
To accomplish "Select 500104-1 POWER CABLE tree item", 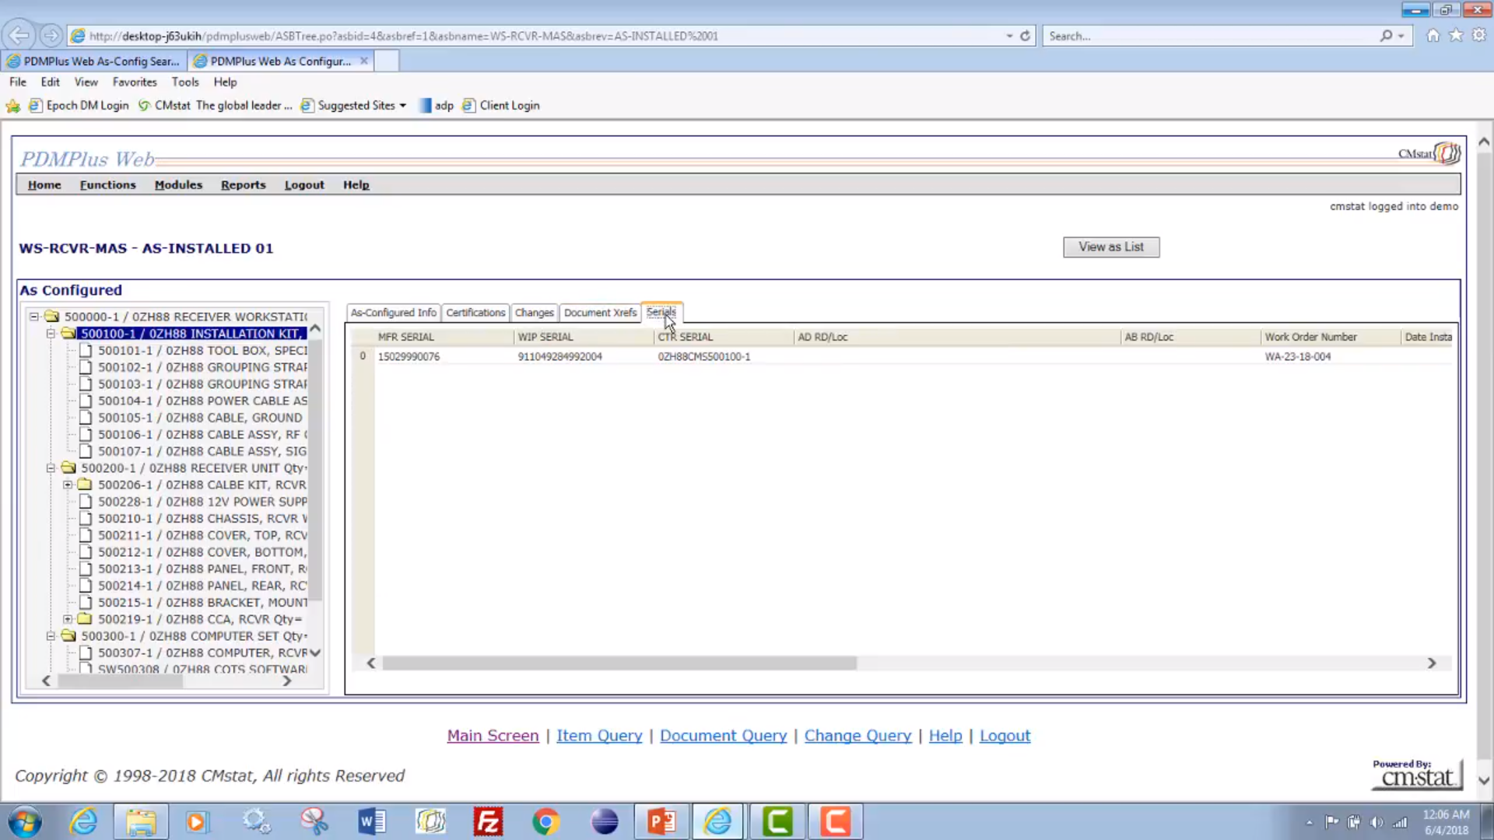I will (x=202, y=401).
